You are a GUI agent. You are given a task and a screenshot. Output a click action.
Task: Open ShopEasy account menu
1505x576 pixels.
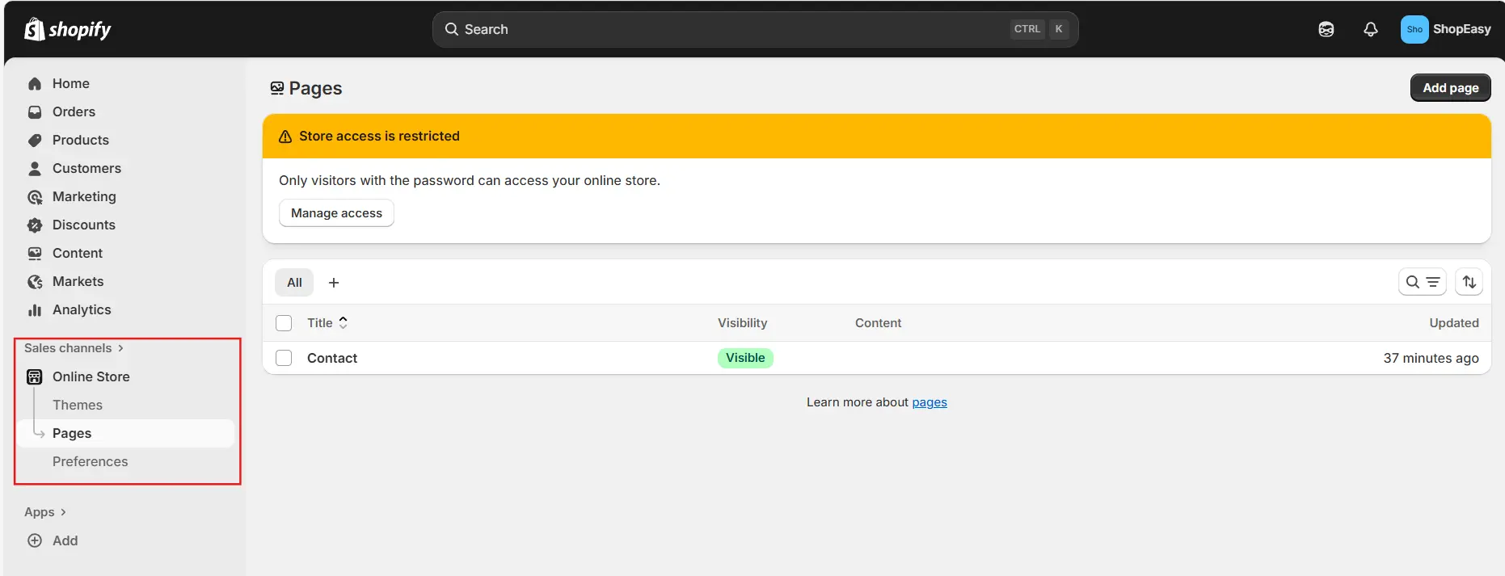click(x=1446, y=29)
